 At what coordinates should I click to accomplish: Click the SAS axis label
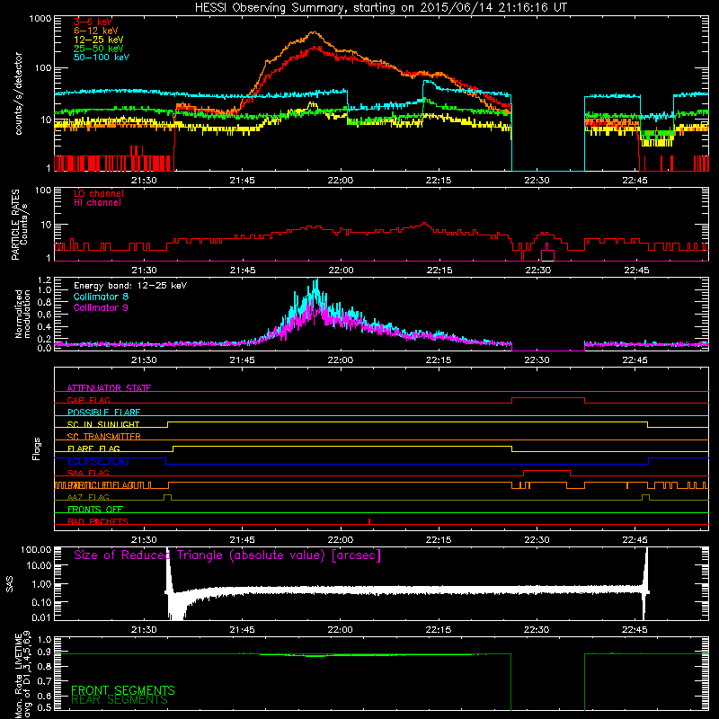tap(10, 584)
